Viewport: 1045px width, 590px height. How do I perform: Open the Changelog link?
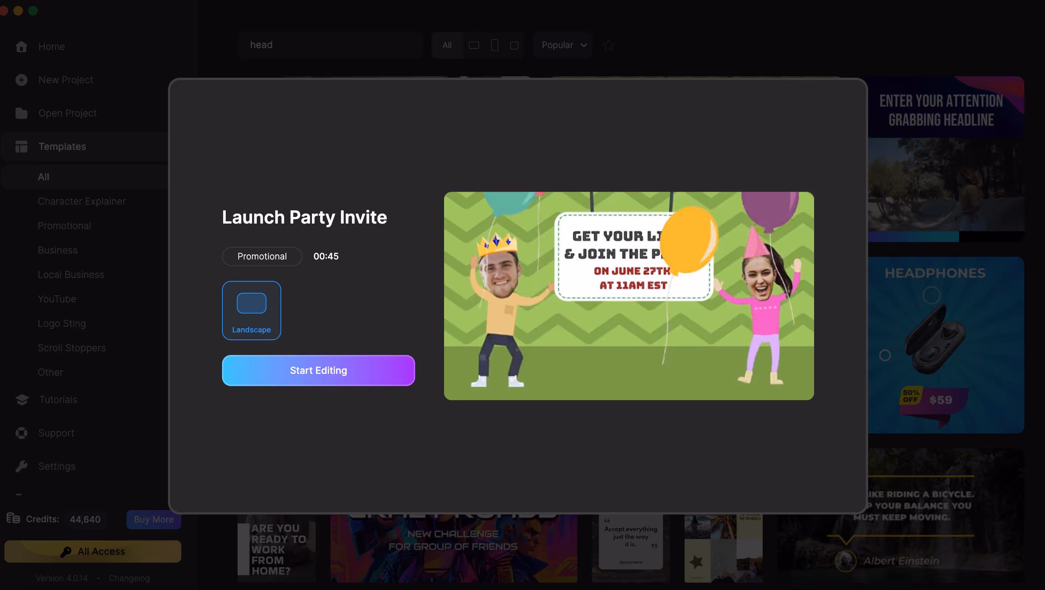[129, 578]
